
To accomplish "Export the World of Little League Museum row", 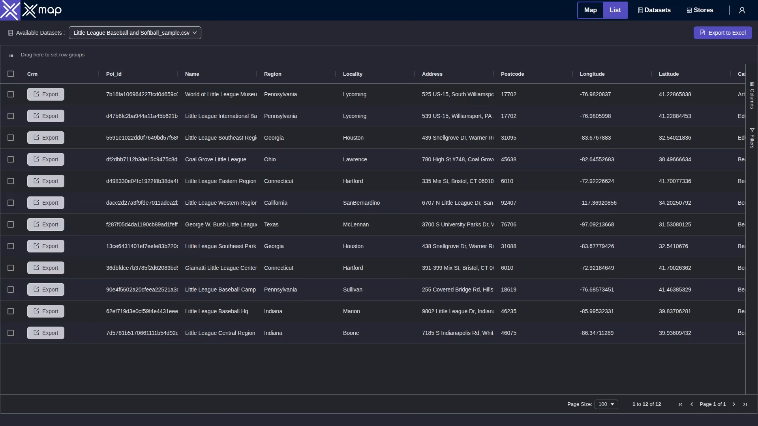I will [46, 94].
